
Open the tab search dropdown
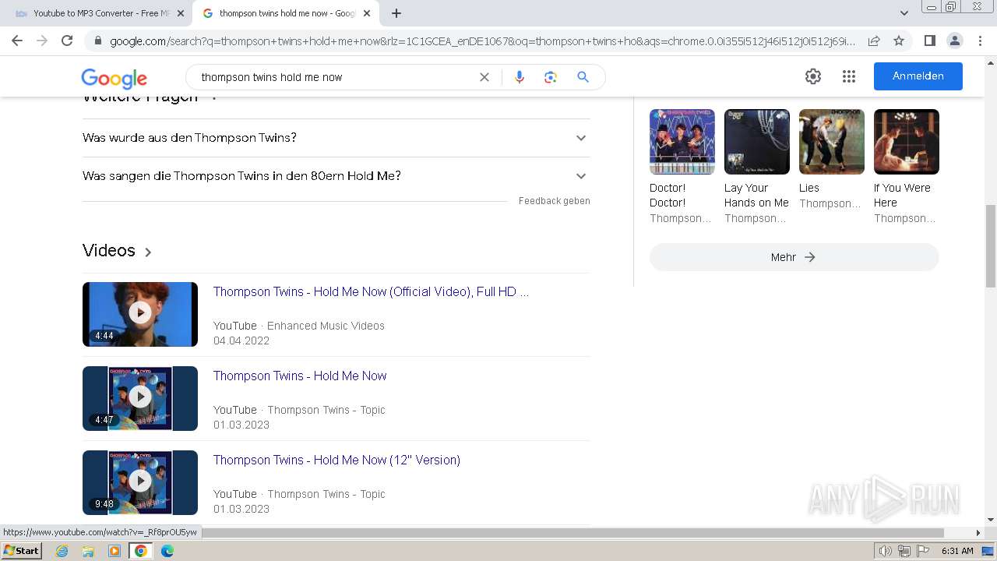point(904,13)
